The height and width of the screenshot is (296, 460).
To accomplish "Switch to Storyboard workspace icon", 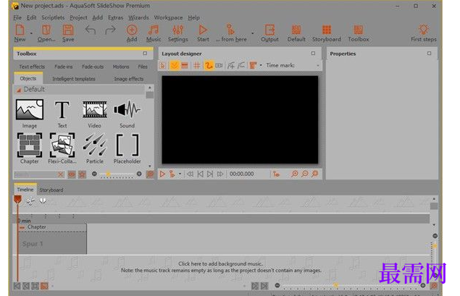I will pyautogui.click(x=327, y=33).
